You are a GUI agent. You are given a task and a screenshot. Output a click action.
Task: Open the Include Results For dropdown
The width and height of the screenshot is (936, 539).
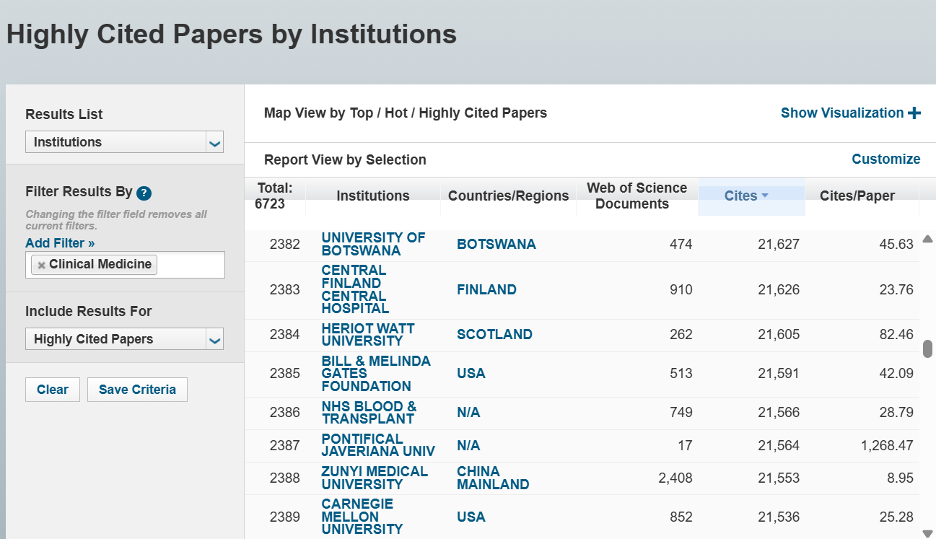(x=124, y=339)
